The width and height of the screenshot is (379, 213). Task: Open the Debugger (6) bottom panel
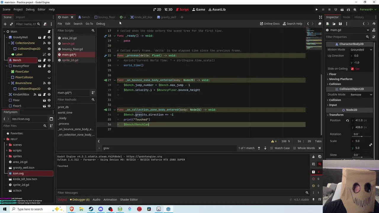[80, 200]
